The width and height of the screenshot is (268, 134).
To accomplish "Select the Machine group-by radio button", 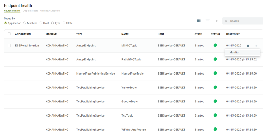I will click(x=25, y=23).
